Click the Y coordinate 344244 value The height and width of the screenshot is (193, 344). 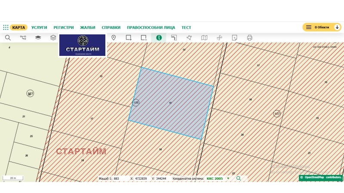[161, 178]
